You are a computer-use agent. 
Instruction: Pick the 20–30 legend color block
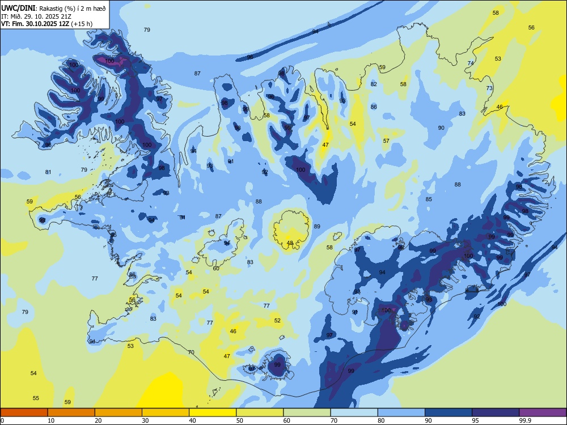[x=119, y=413]
